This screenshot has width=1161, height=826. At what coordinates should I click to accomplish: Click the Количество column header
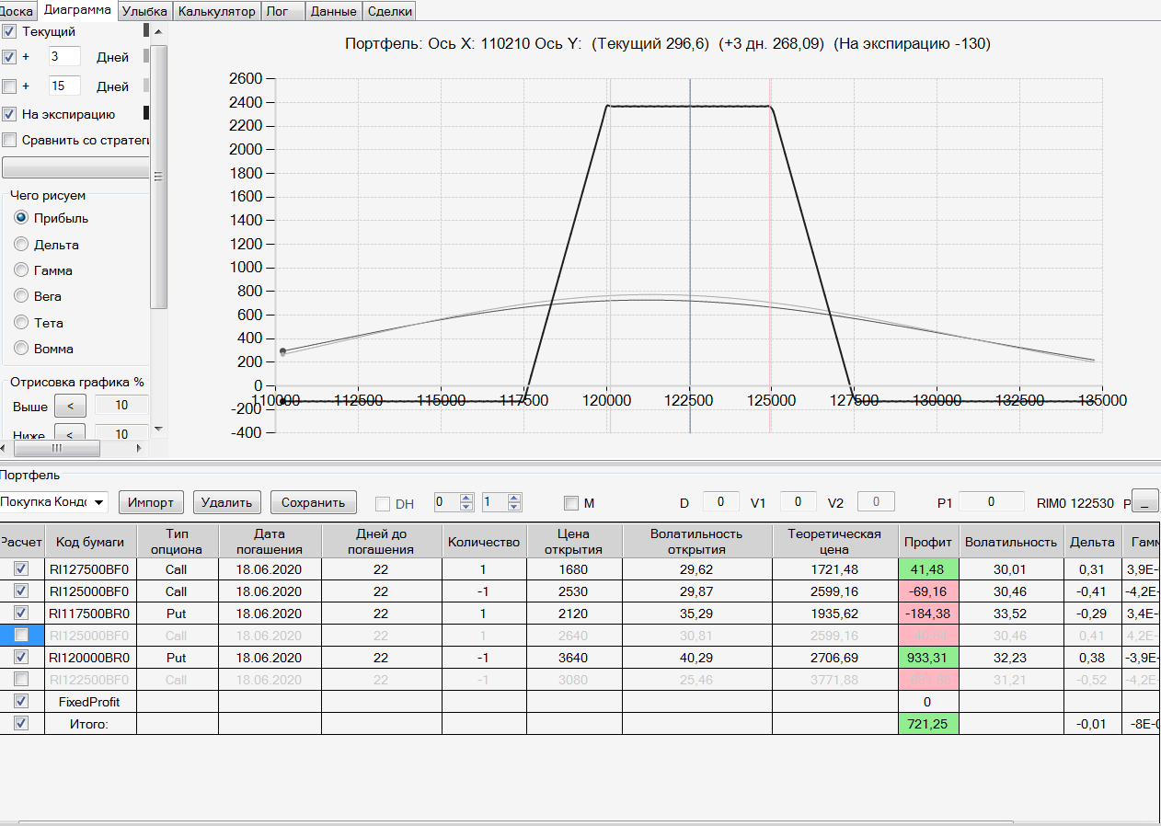484,542
